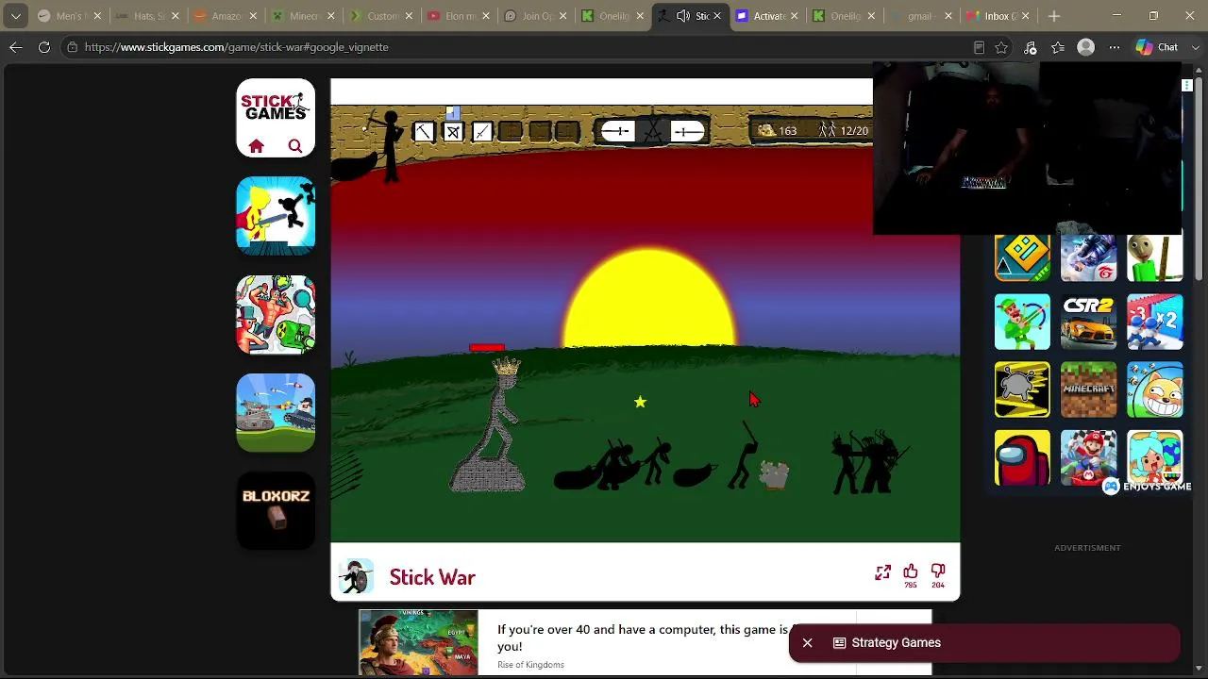This screenshot has width=1208, height=679.
Task: Select the swordsman unit button
Action: coord(482,132)
